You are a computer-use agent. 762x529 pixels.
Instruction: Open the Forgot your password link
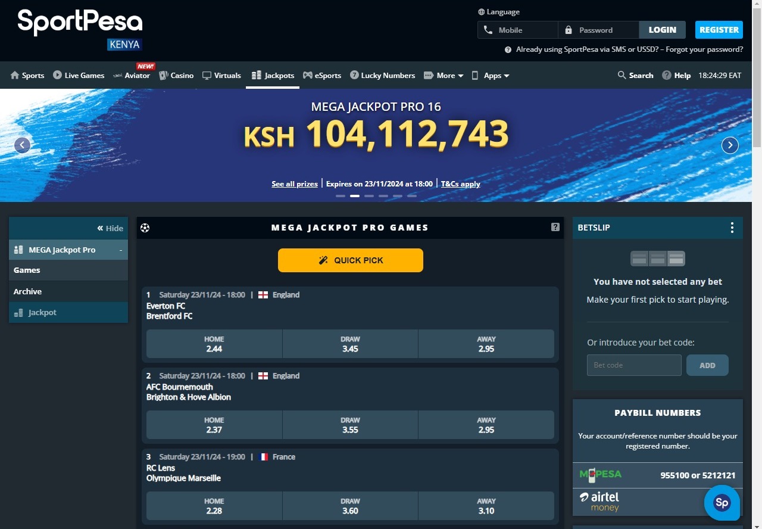click(x=704, y=50)
